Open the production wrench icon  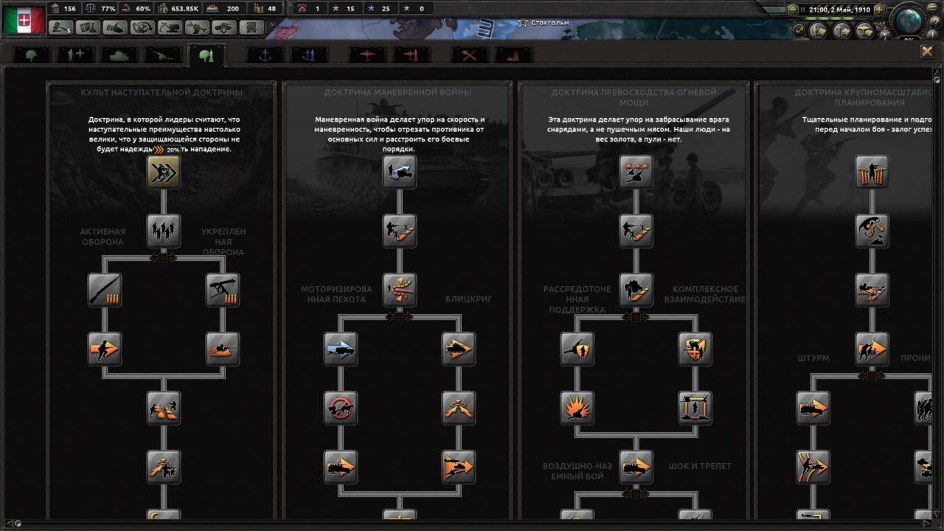[198, 26]
